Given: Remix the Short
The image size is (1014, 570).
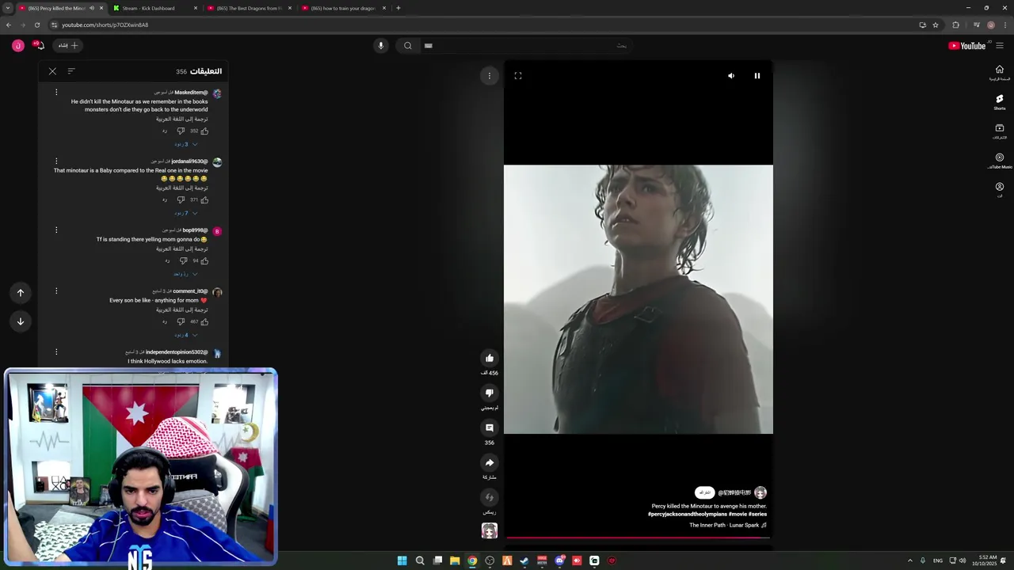Looking at the screenshot, I should pos(490,498).
